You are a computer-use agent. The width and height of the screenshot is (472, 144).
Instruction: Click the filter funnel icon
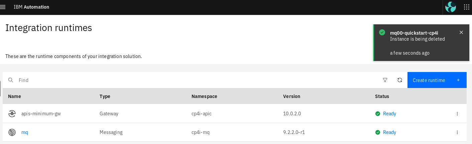pos(385,80)
